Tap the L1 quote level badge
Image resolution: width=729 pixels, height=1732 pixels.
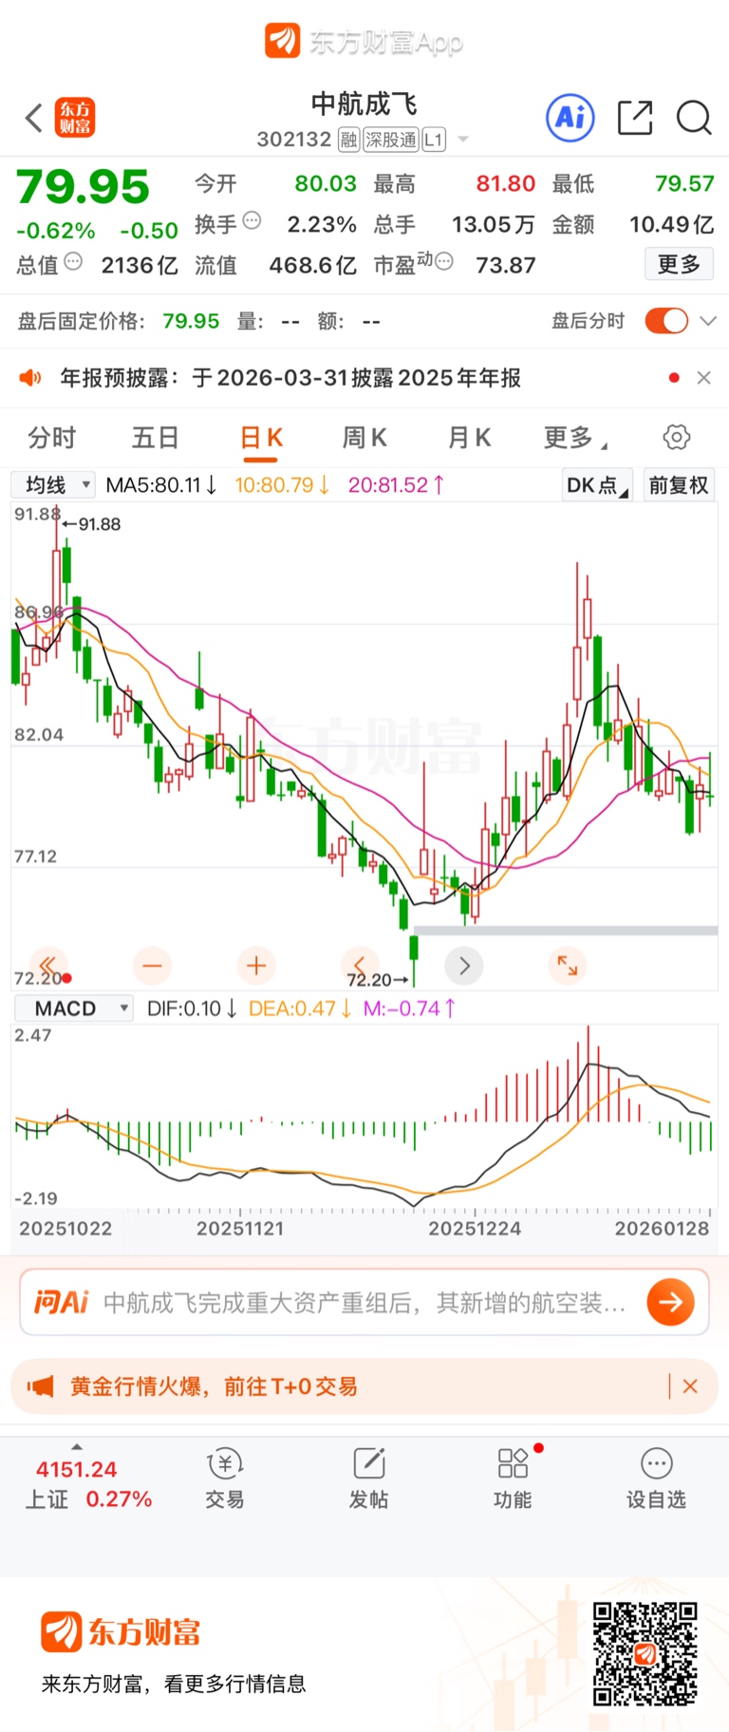point(433,140)
